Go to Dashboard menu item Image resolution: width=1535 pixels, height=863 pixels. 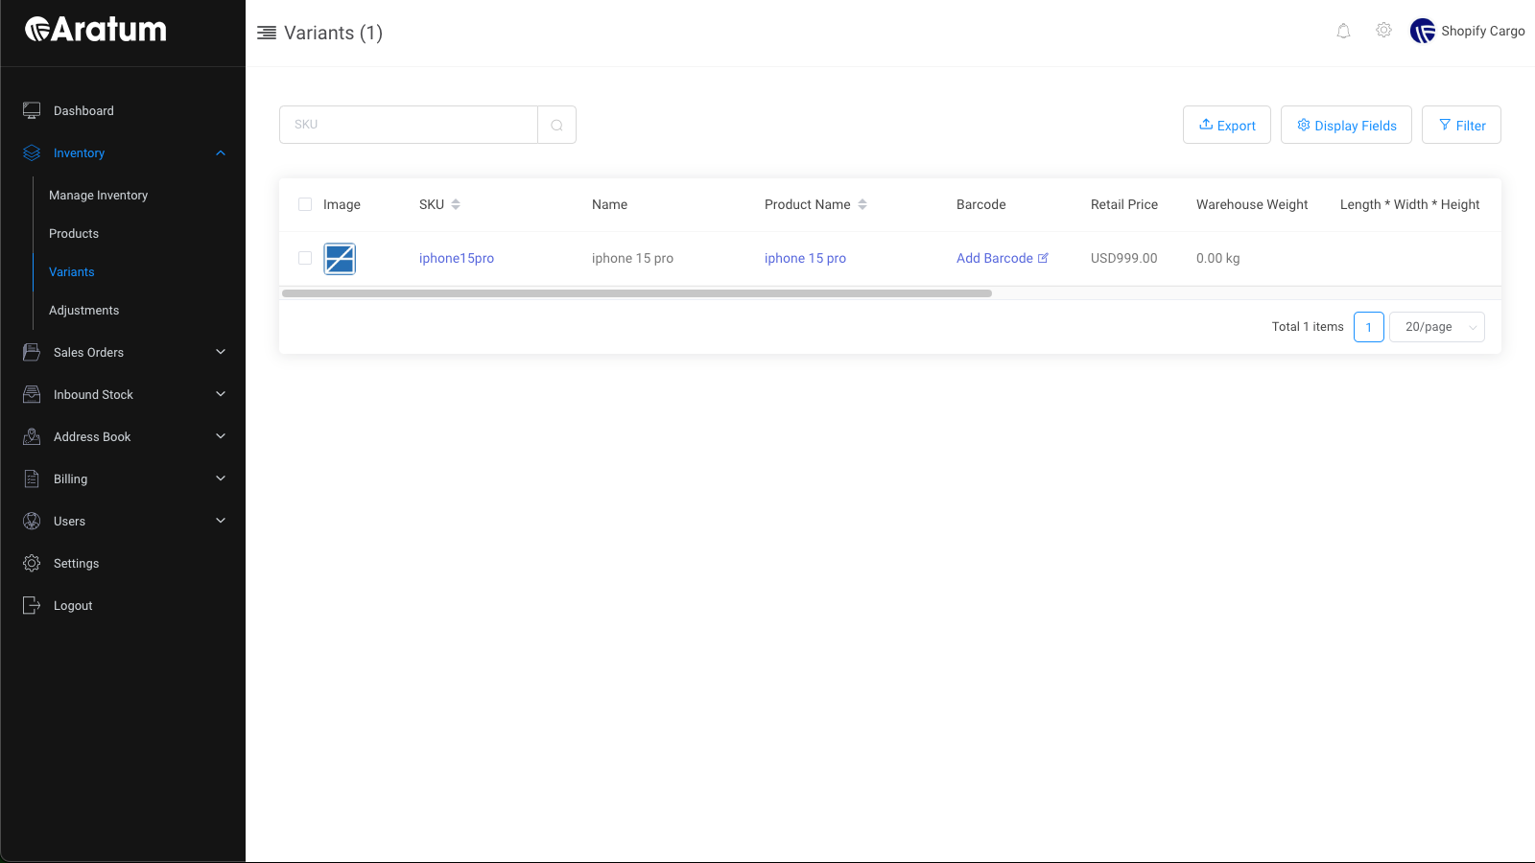[x=83, y=110]
